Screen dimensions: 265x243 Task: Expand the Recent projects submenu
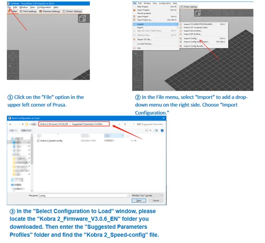click(156, 13)
